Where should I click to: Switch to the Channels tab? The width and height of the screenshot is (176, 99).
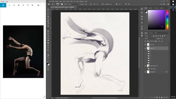tap(151, 33)
